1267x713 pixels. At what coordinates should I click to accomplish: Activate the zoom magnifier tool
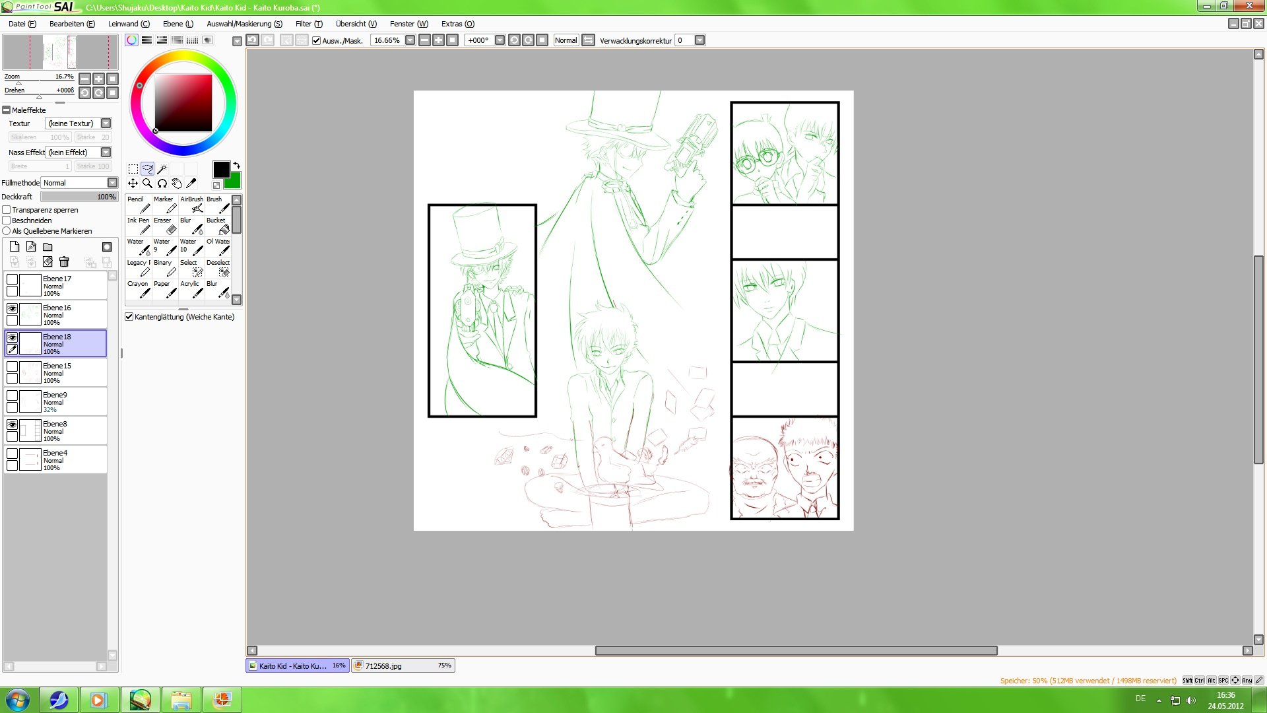147,184
